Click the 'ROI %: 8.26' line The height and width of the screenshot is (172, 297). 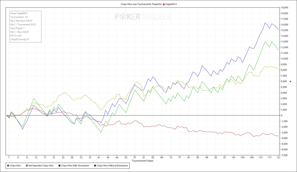pos(16,36)
